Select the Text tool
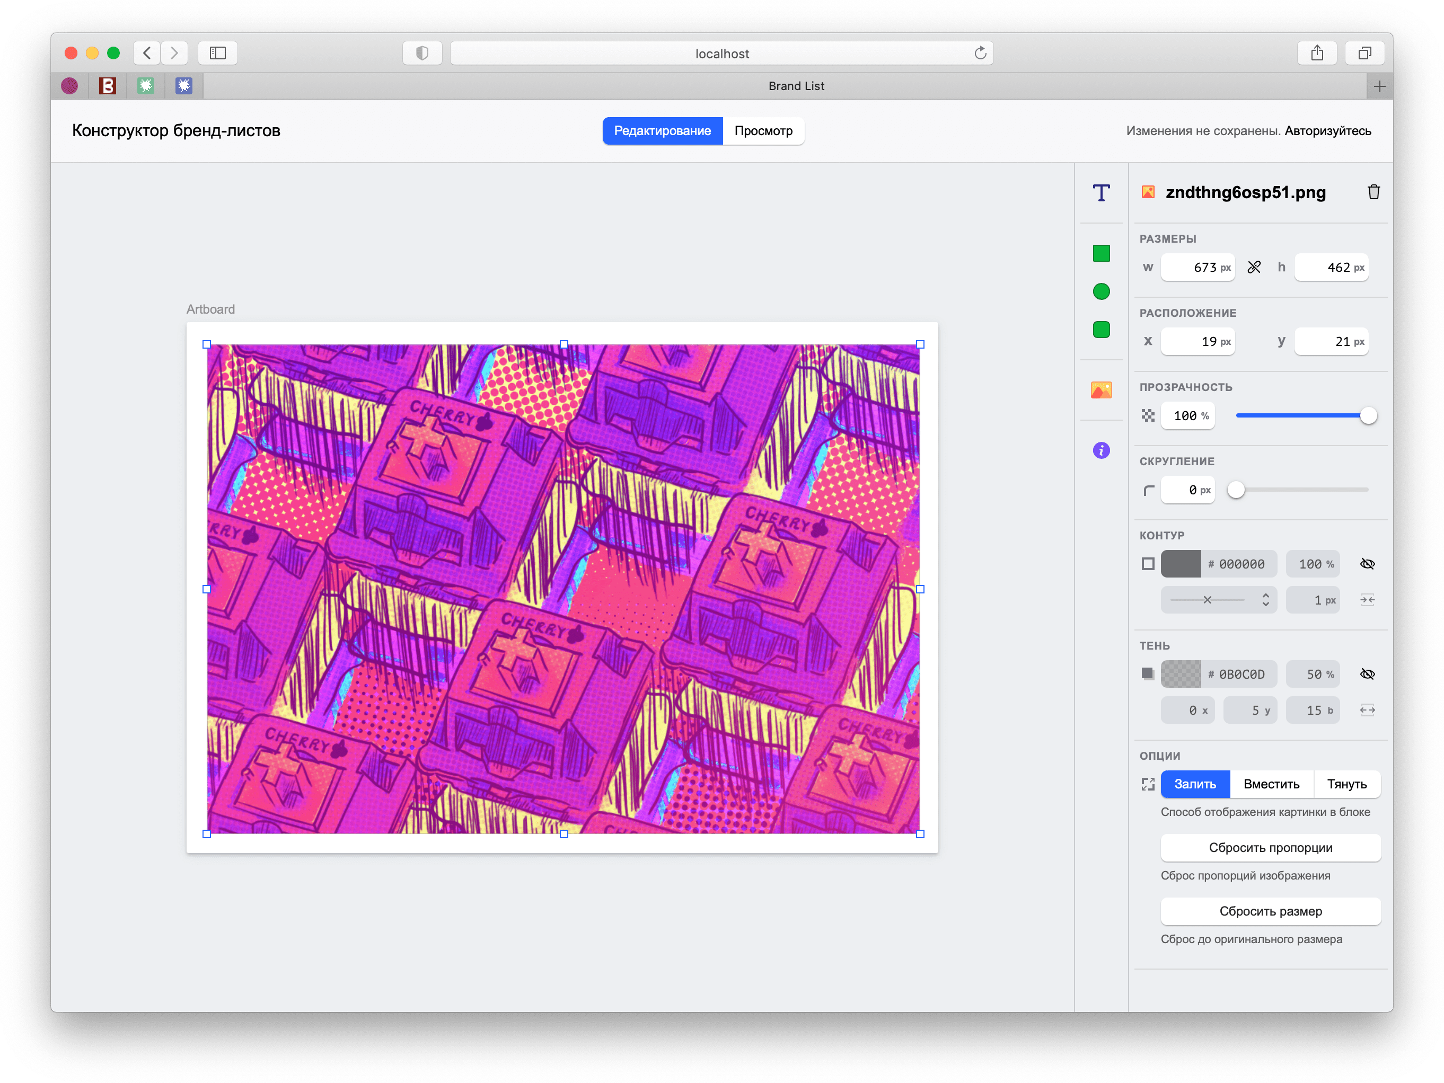 tap(1101, 192)
